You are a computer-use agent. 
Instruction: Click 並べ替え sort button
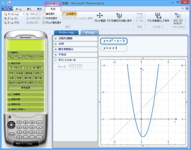pyautogui.click(x=37, y=68)
